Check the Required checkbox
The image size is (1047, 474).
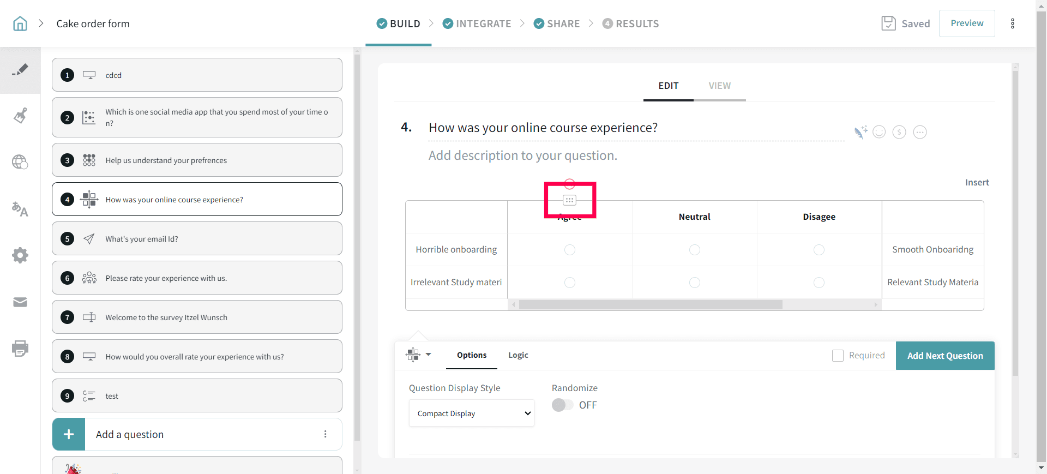point(838,356)
